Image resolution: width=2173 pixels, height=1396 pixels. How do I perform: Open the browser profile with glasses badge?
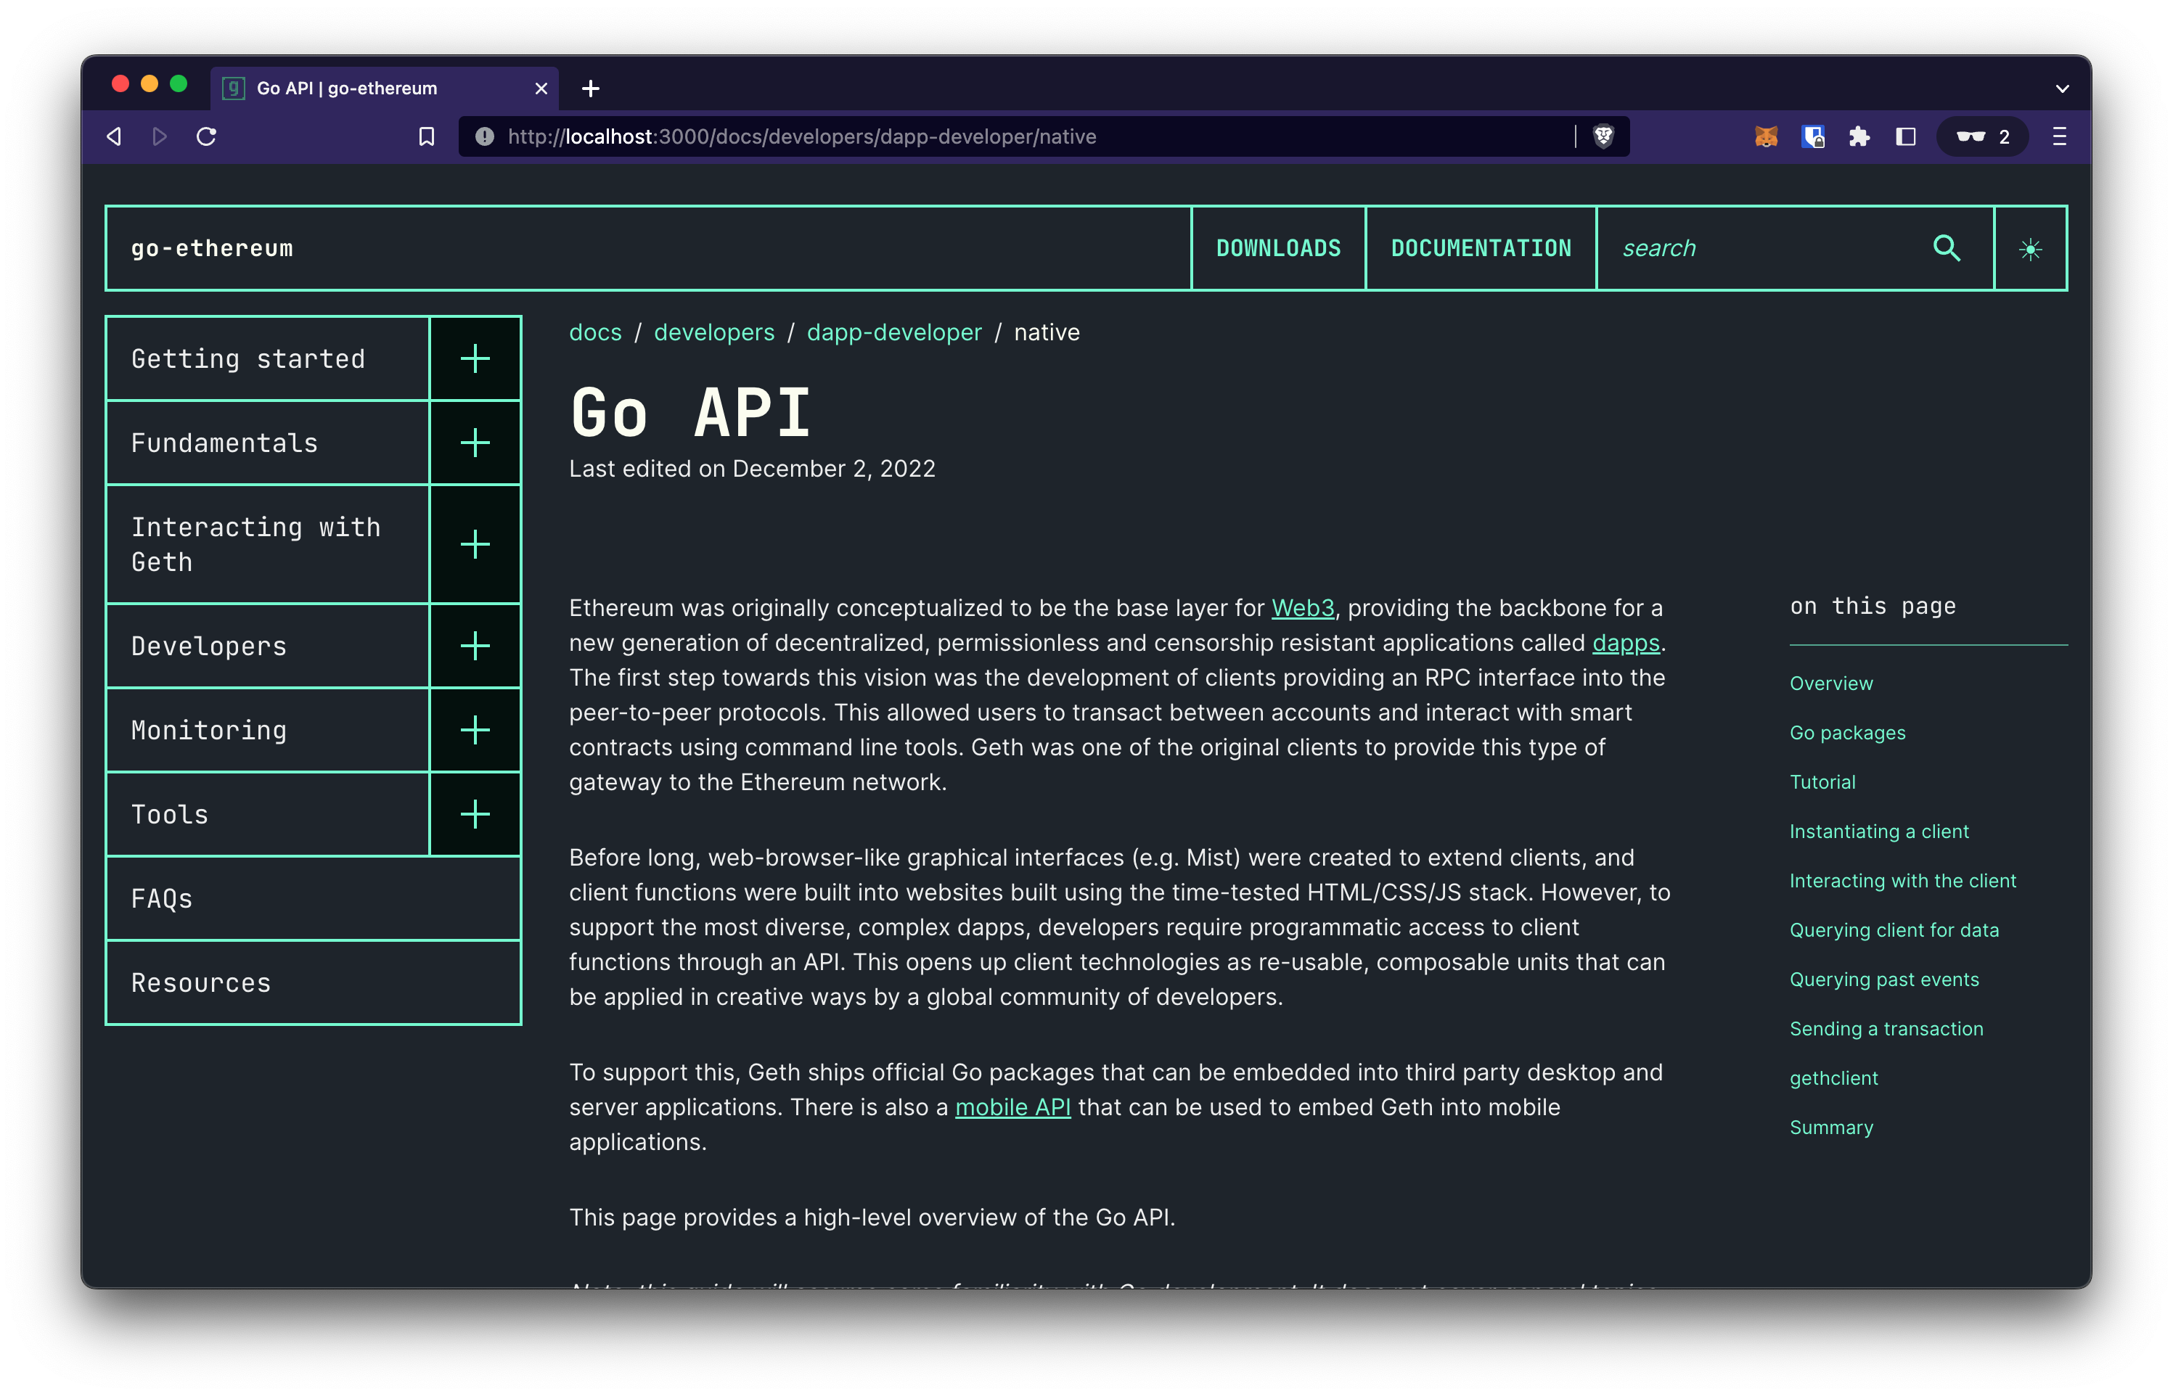click(x=1981, y=137)
